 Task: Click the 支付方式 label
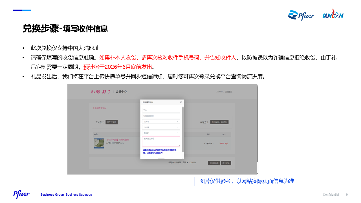pos(100,122)
